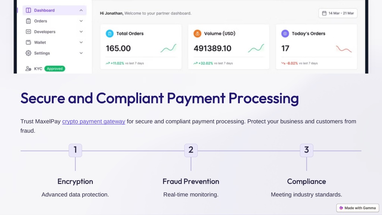Click the green Approved badge

pos(54,69)
